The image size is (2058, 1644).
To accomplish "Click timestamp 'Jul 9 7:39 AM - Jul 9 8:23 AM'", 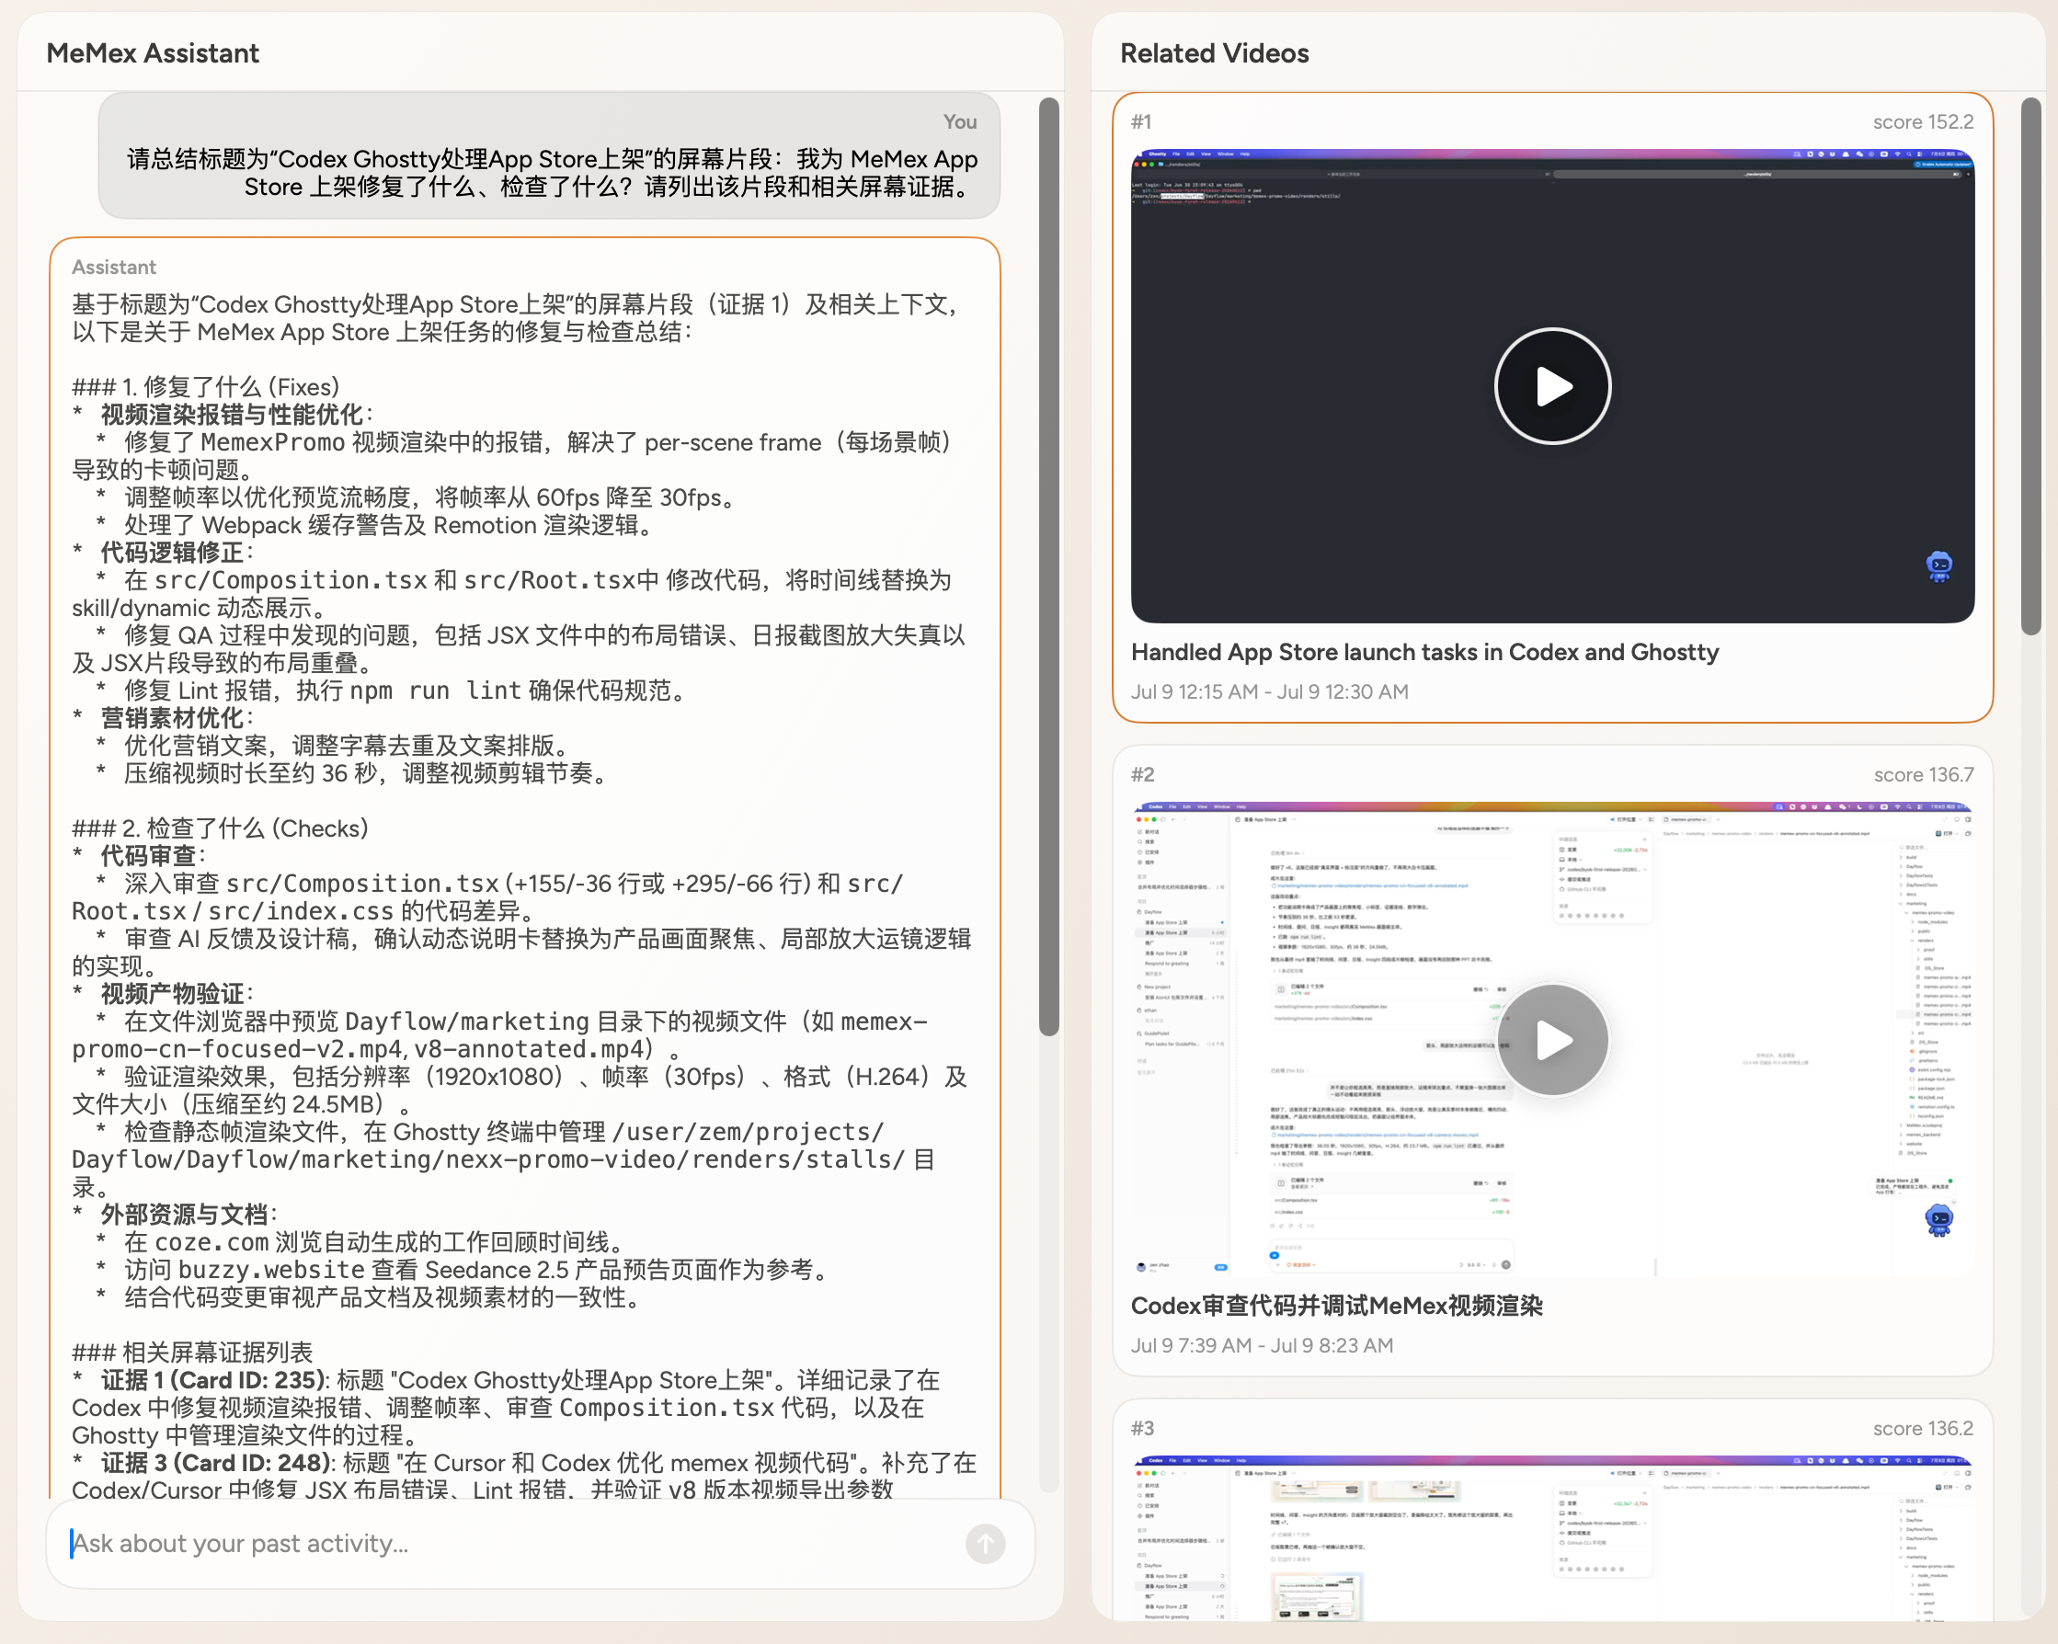I will point(1262,1345).
